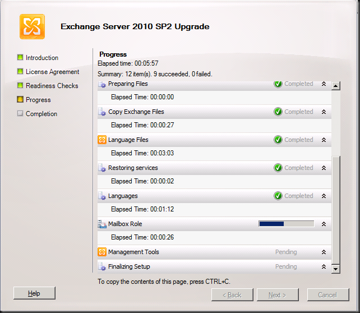Click the Copy Exchange Files row icon
This screenshot has width=360, height=313.
tap(102, 112)
